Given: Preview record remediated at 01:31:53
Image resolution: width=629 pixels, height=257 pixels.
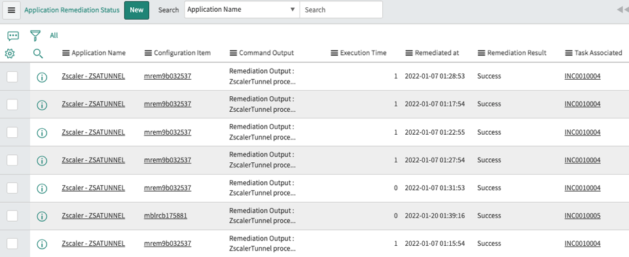Looking at the screenshot, I should (42, 188).
